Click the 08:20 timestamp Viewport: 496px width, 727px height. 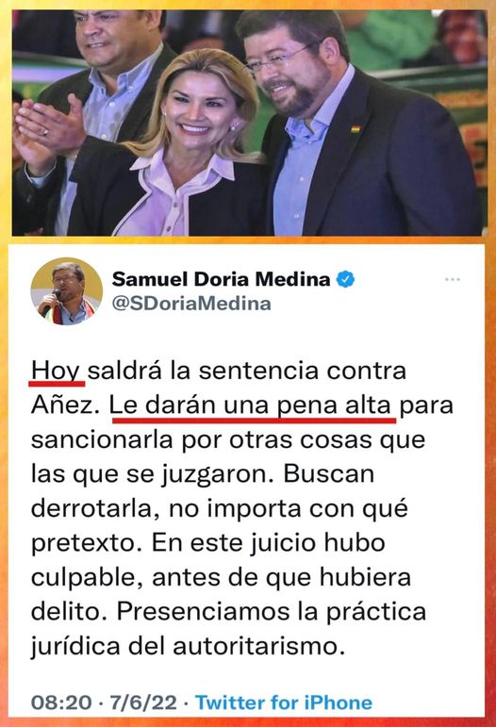[x=61, y=702]
